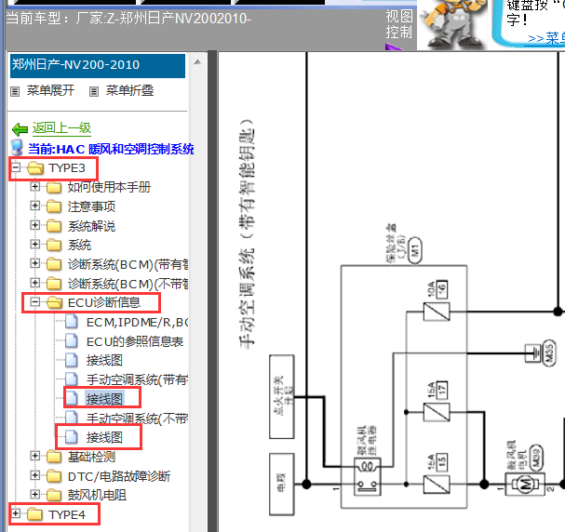Click the DTC/电路故障诊断 folder icon
The height and width of the screenshot is (532, 565).
click(54, 476)
